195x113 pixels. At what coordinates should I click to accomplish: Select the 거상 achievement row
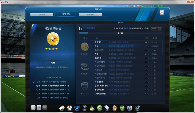click(x=126, y=46)
